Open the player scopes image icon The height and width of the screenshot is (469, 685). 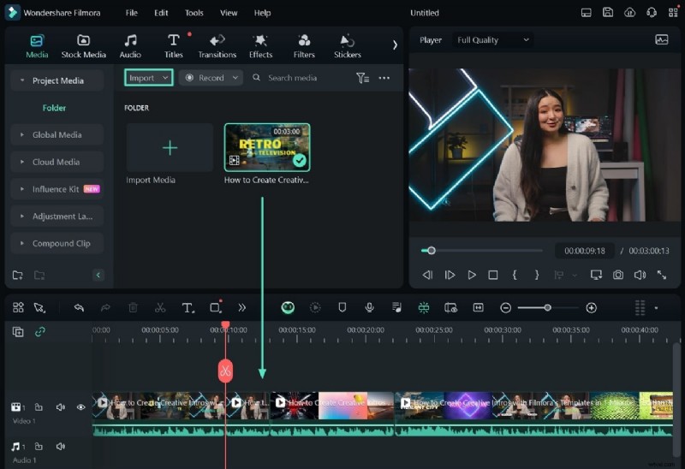(x=661, y=39)
